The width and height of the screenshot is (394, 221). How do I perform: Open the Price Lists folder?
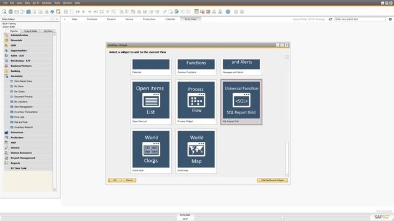click(x=19, y=117)
